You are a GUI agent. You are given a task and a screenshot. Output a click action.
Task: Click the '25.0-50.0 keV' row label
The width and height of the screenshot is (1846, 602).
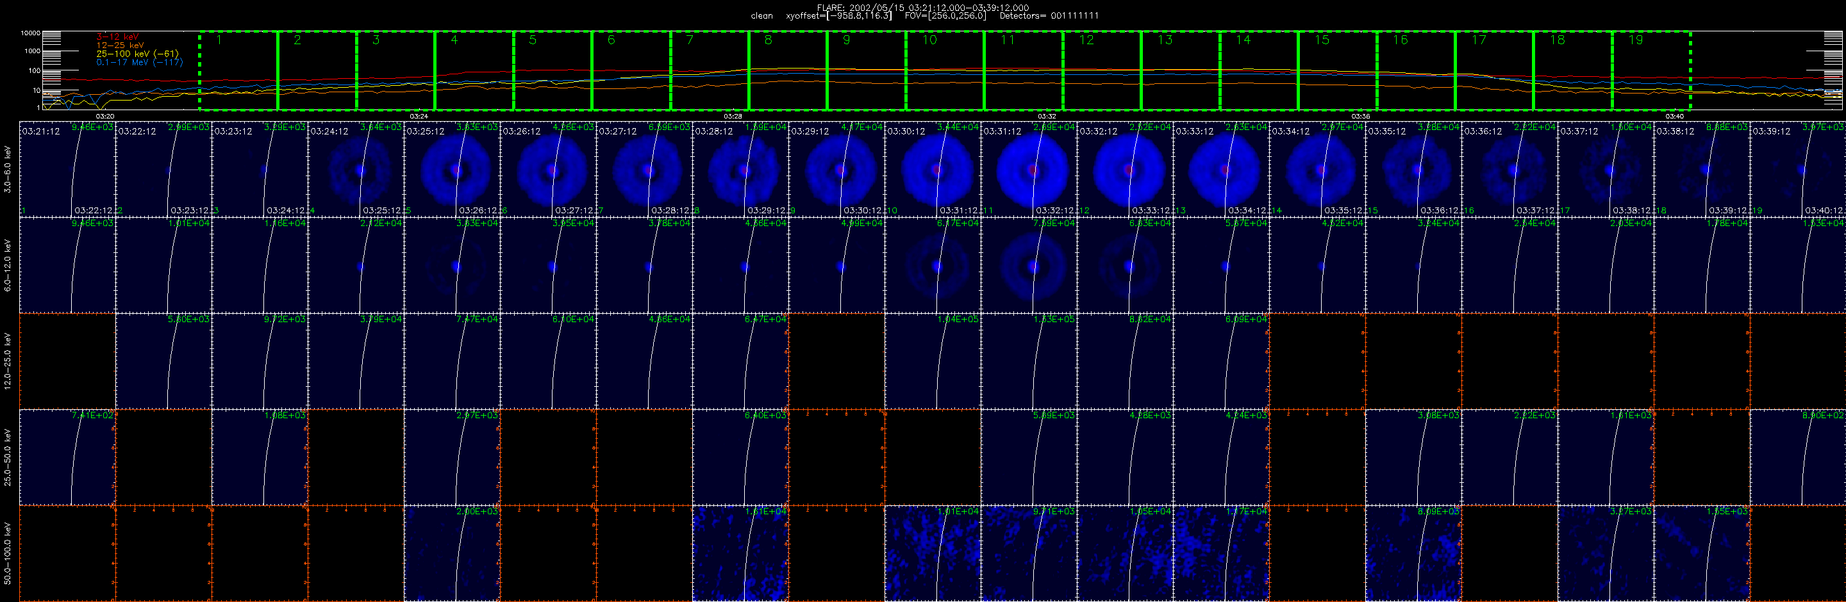tap(8, 457)
